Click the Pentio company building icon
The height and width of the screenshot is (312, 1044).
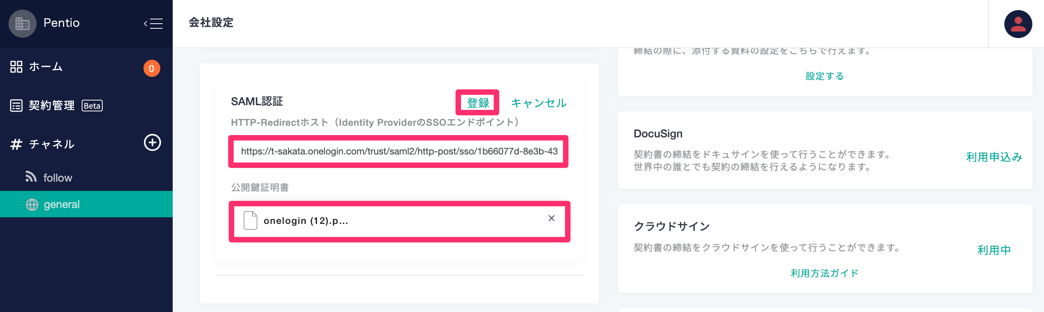coord(22,23)
